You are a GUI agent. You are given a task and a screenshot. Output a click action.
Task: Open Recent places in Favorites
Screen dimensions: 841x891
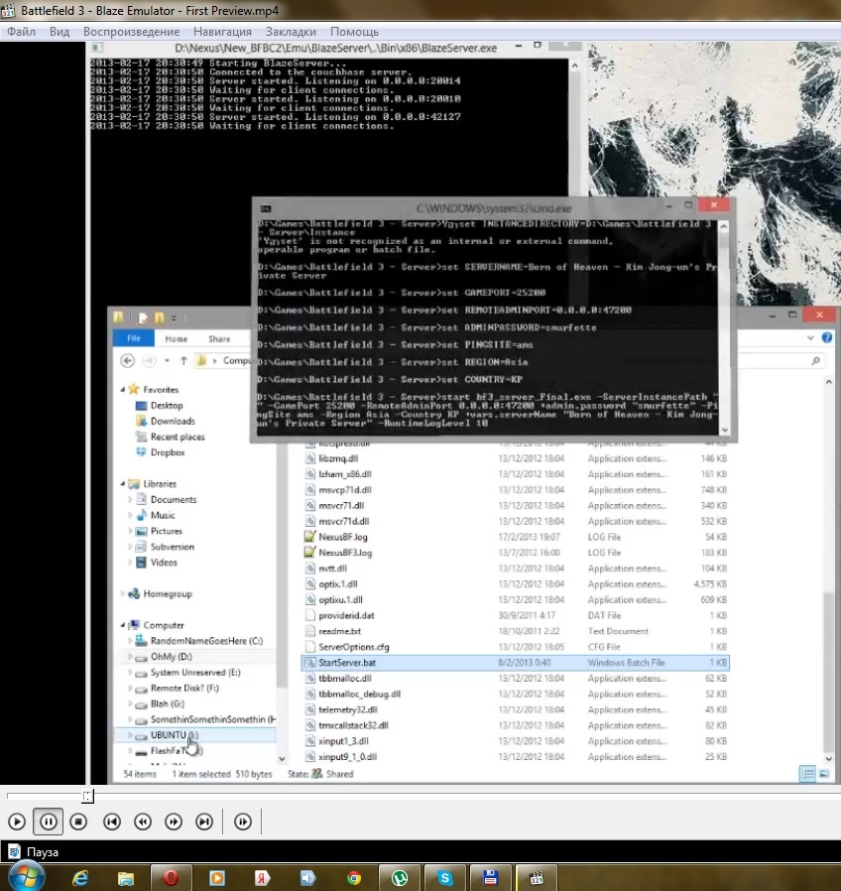coord(178,437)
